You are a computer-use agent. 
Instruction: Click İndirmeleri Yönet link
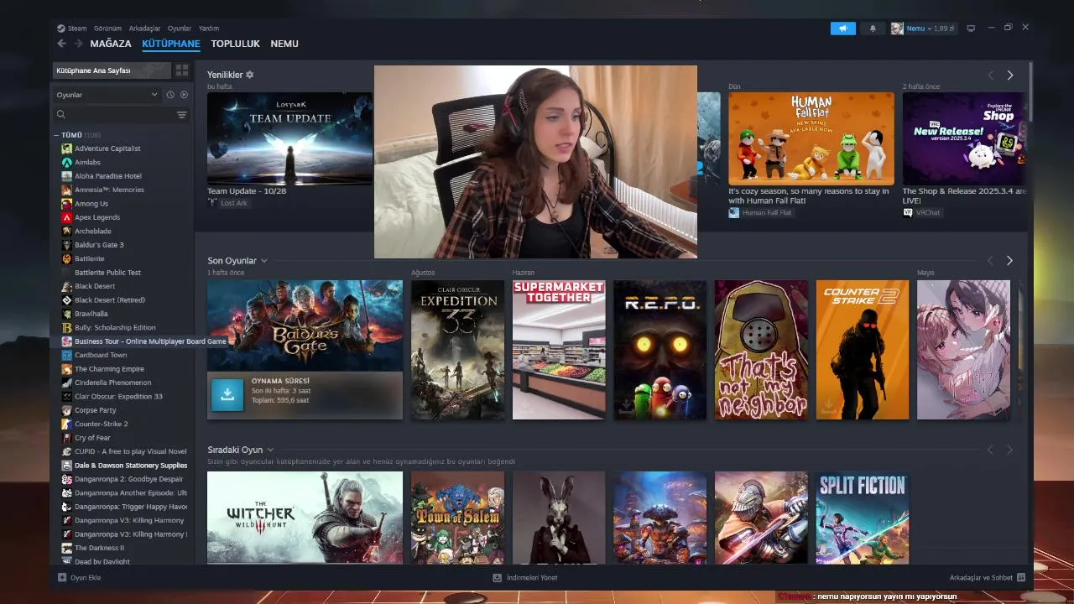[x=532, y=577]
